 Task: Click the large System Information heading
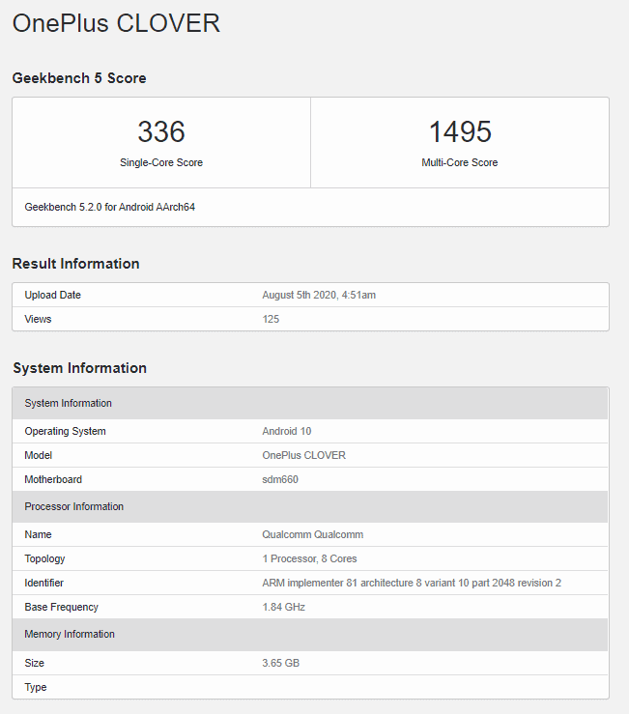point(79,368)
